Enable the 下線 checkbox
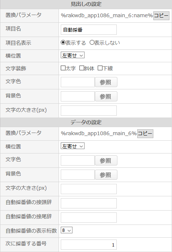Viewport: 172px width, 252px height. click(x=100, y=68)
